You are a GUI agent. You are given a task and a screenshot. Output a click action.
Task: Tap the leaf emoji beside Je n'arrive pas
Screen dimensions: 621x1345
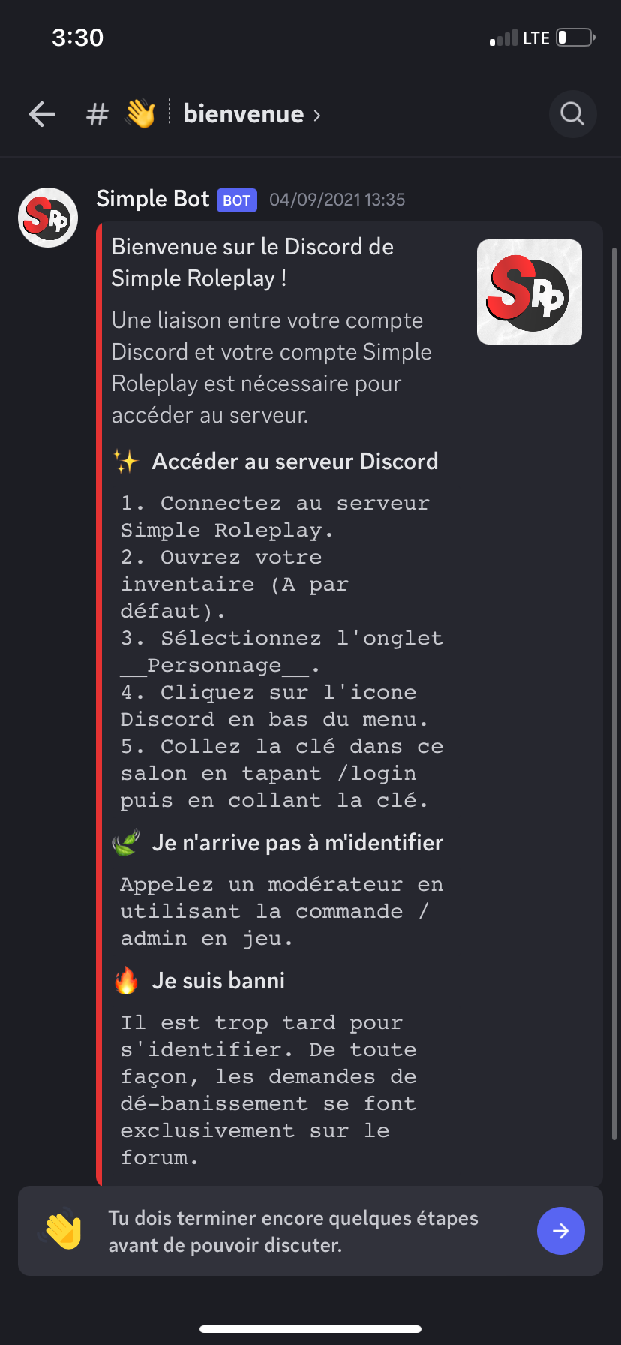tap(126, 842)
